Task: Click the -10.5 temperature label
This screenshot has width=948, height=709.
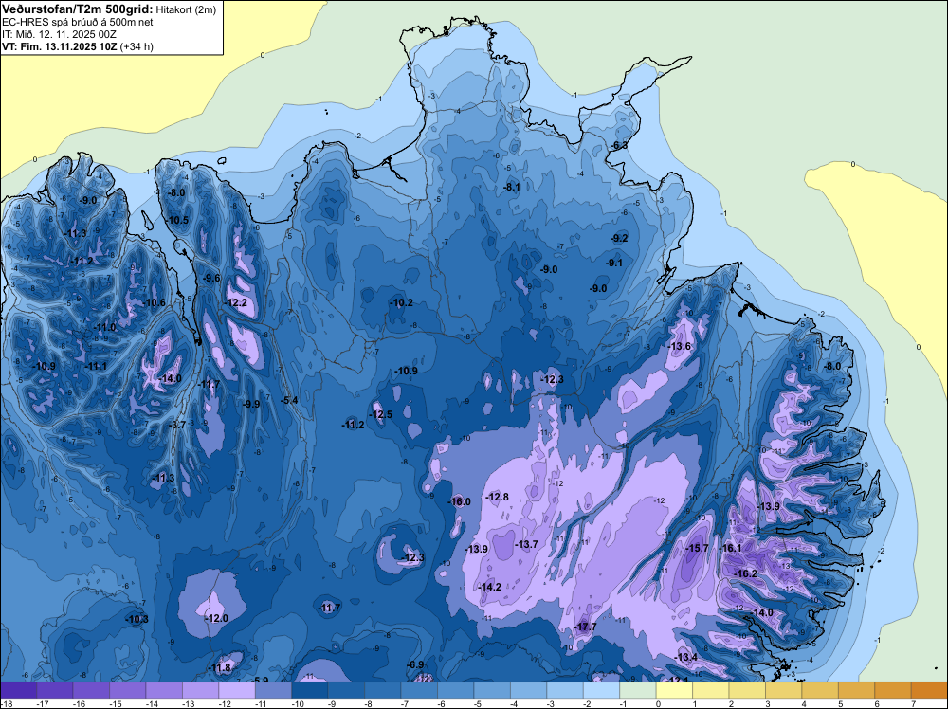Action: click(178, 220)
